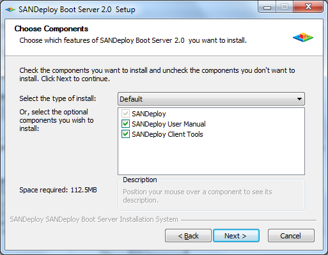328x255 pixels.
Task: Select the SANDeploy User Manual list item label
Action: click(169, 124)
